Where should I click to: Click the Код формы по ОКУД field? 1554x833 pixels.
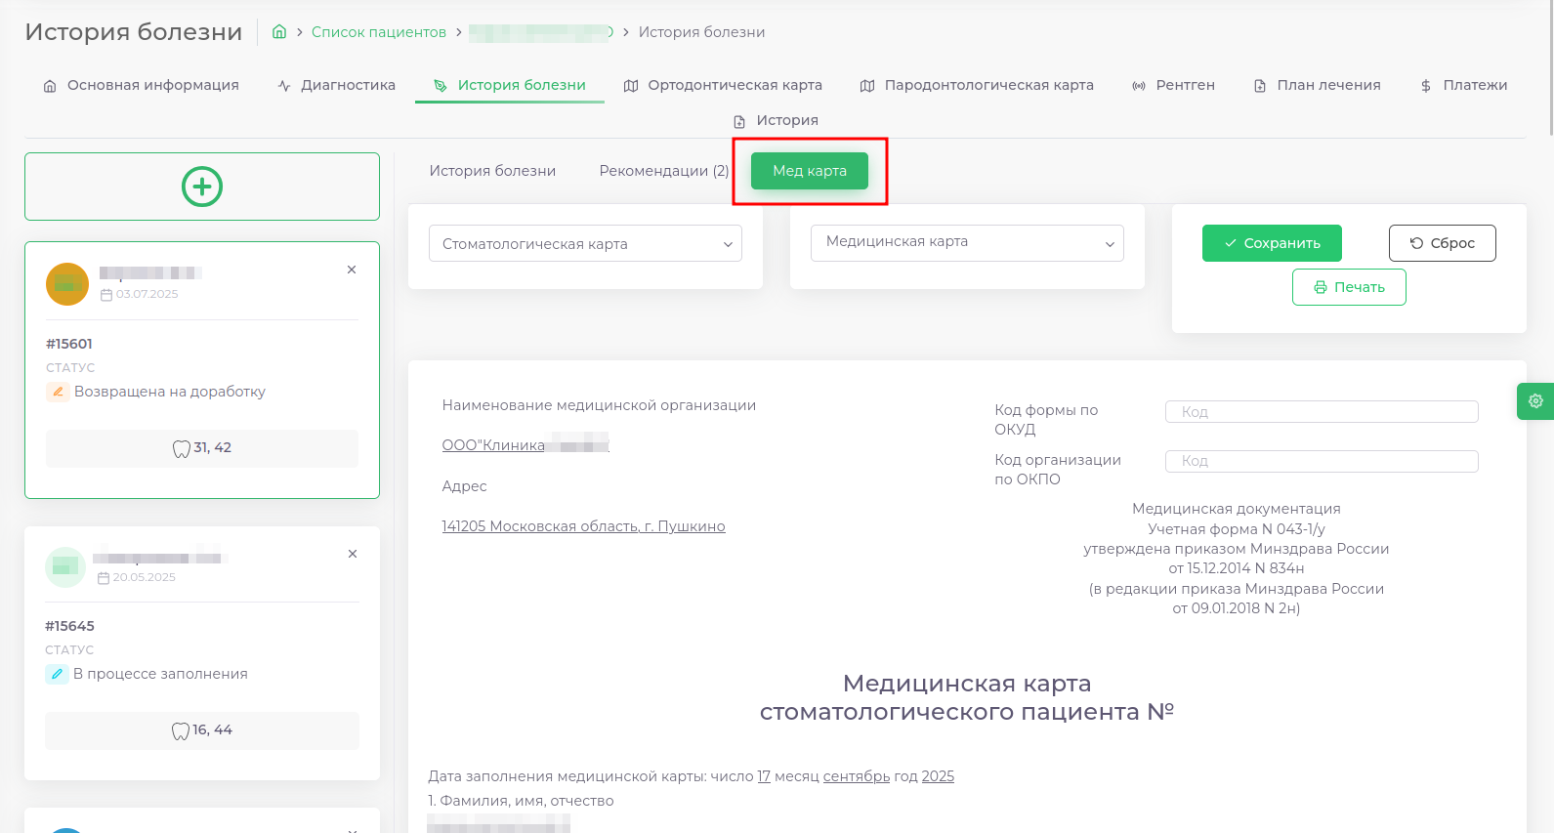click(1321, 412)
